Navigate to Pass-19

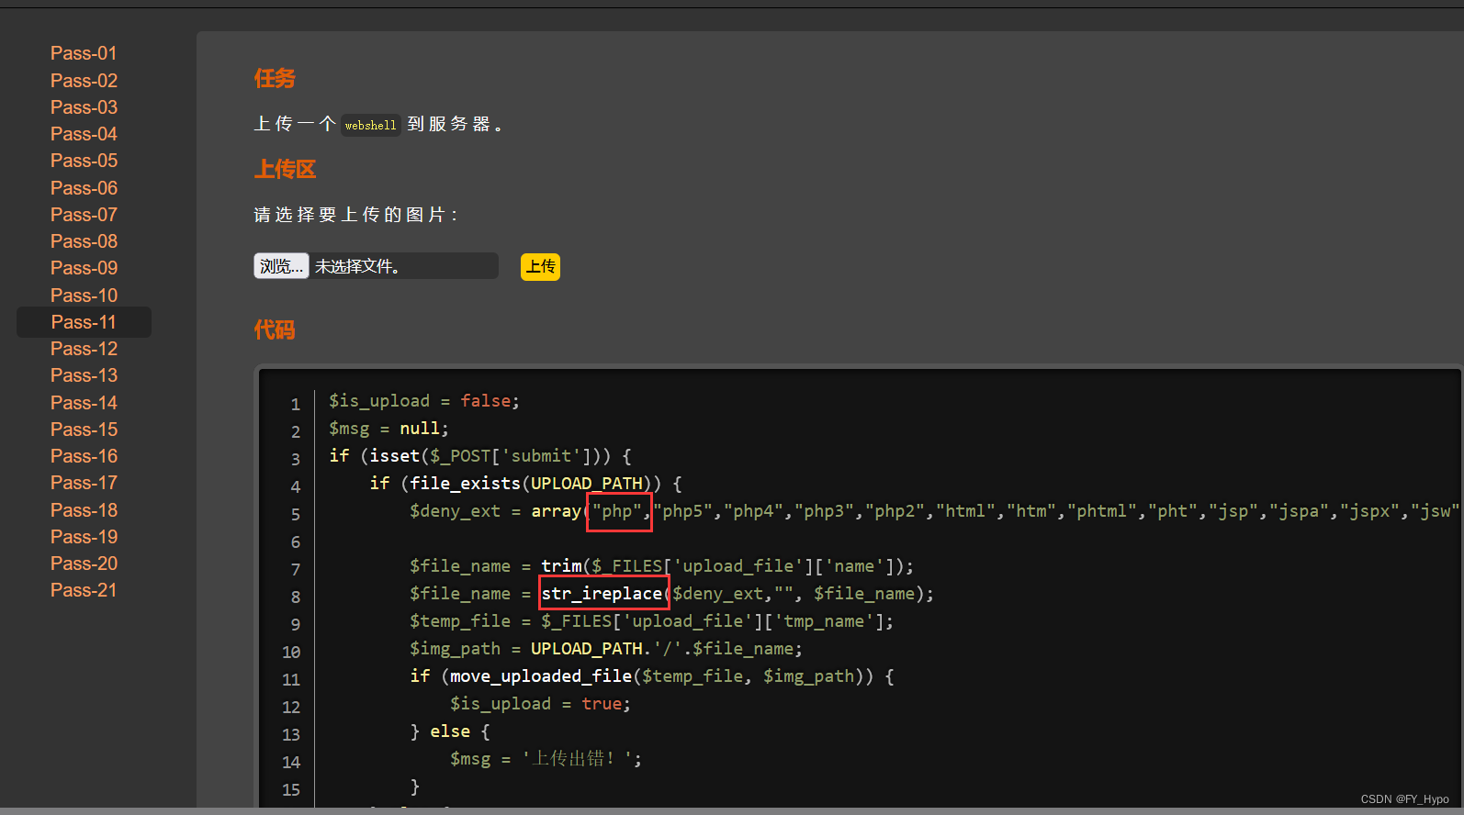(x=84, y=537)
